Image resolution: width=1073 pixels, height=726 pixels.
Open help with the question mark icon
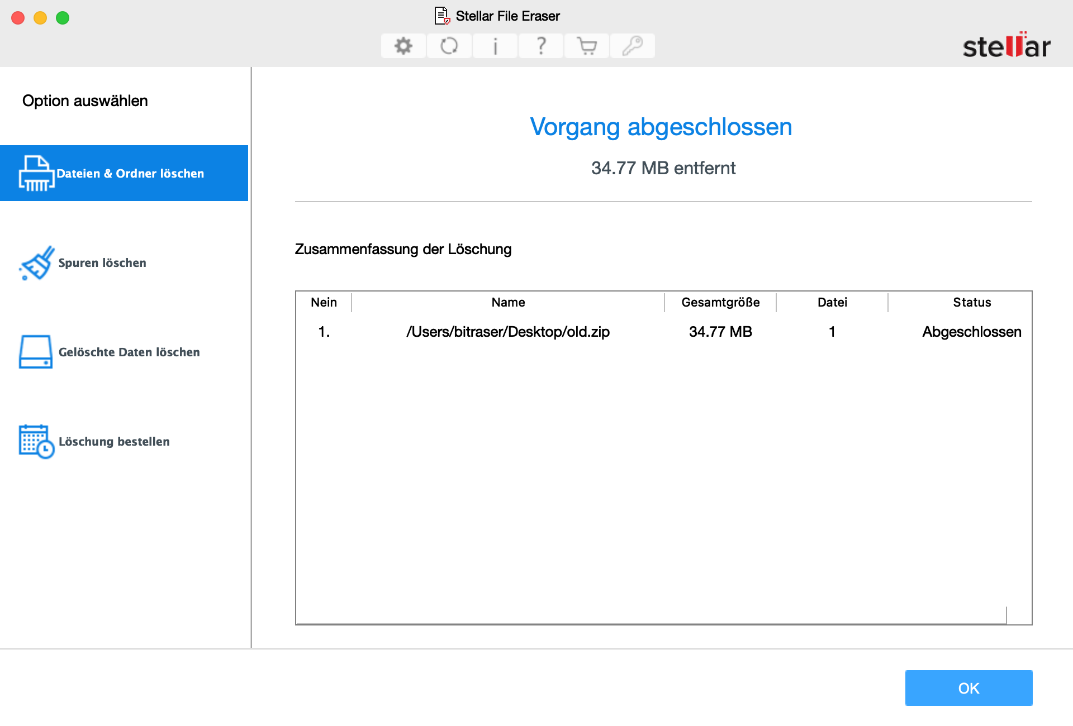tap(541, 46)
